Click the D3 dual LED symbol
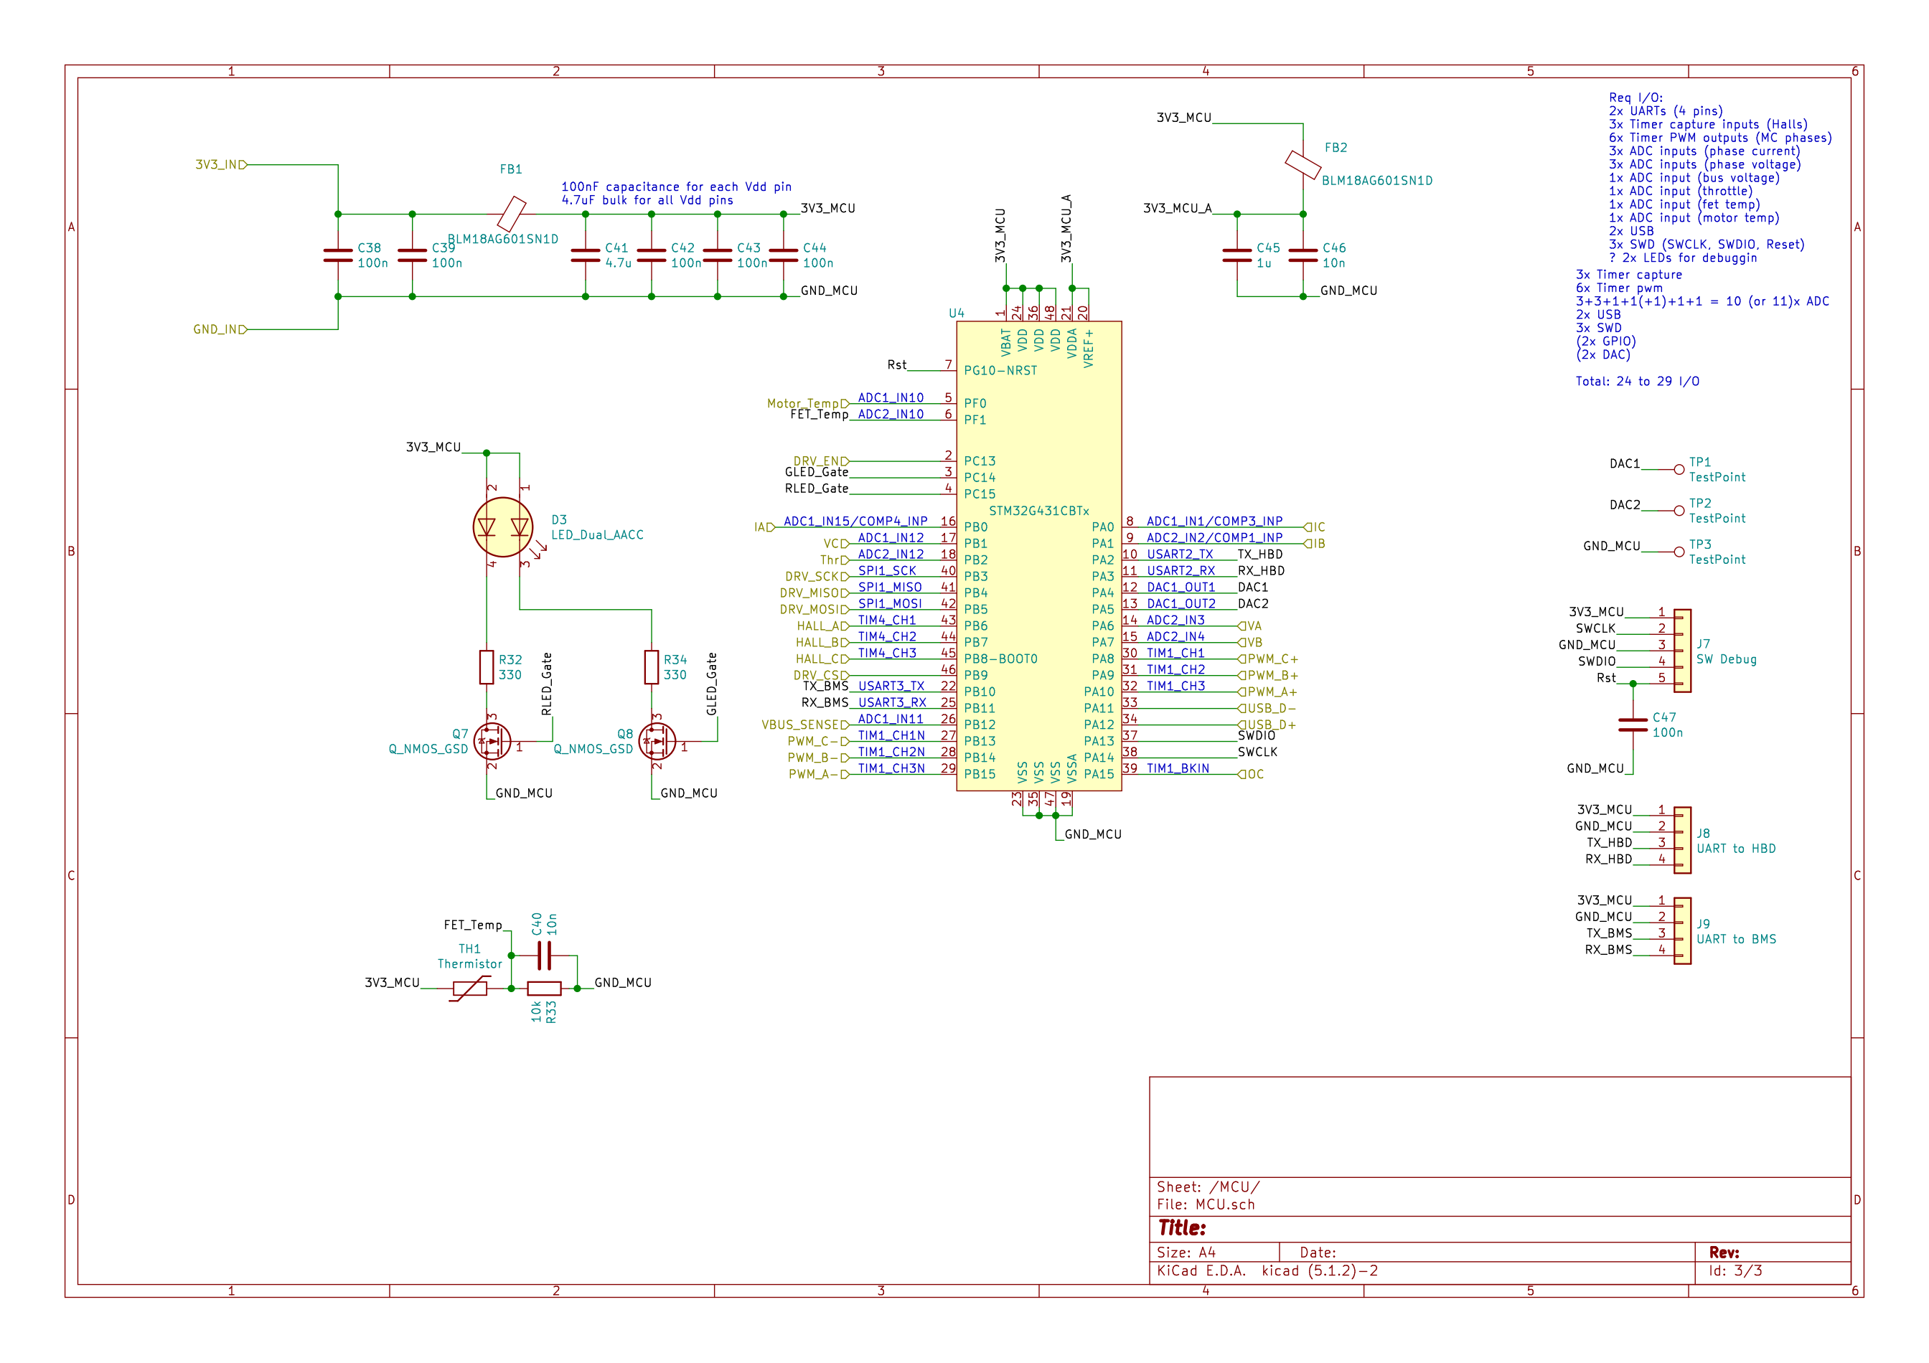The height and width of the screenshot is (1363, 1929). (x=502, y=527)
